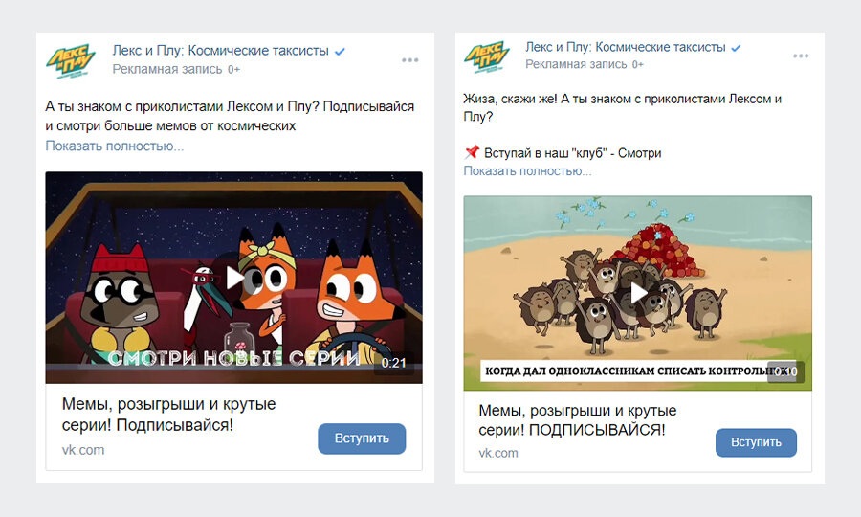Click the verified checkmark on the left post
The image size is (861, 517).
[340, 52]
